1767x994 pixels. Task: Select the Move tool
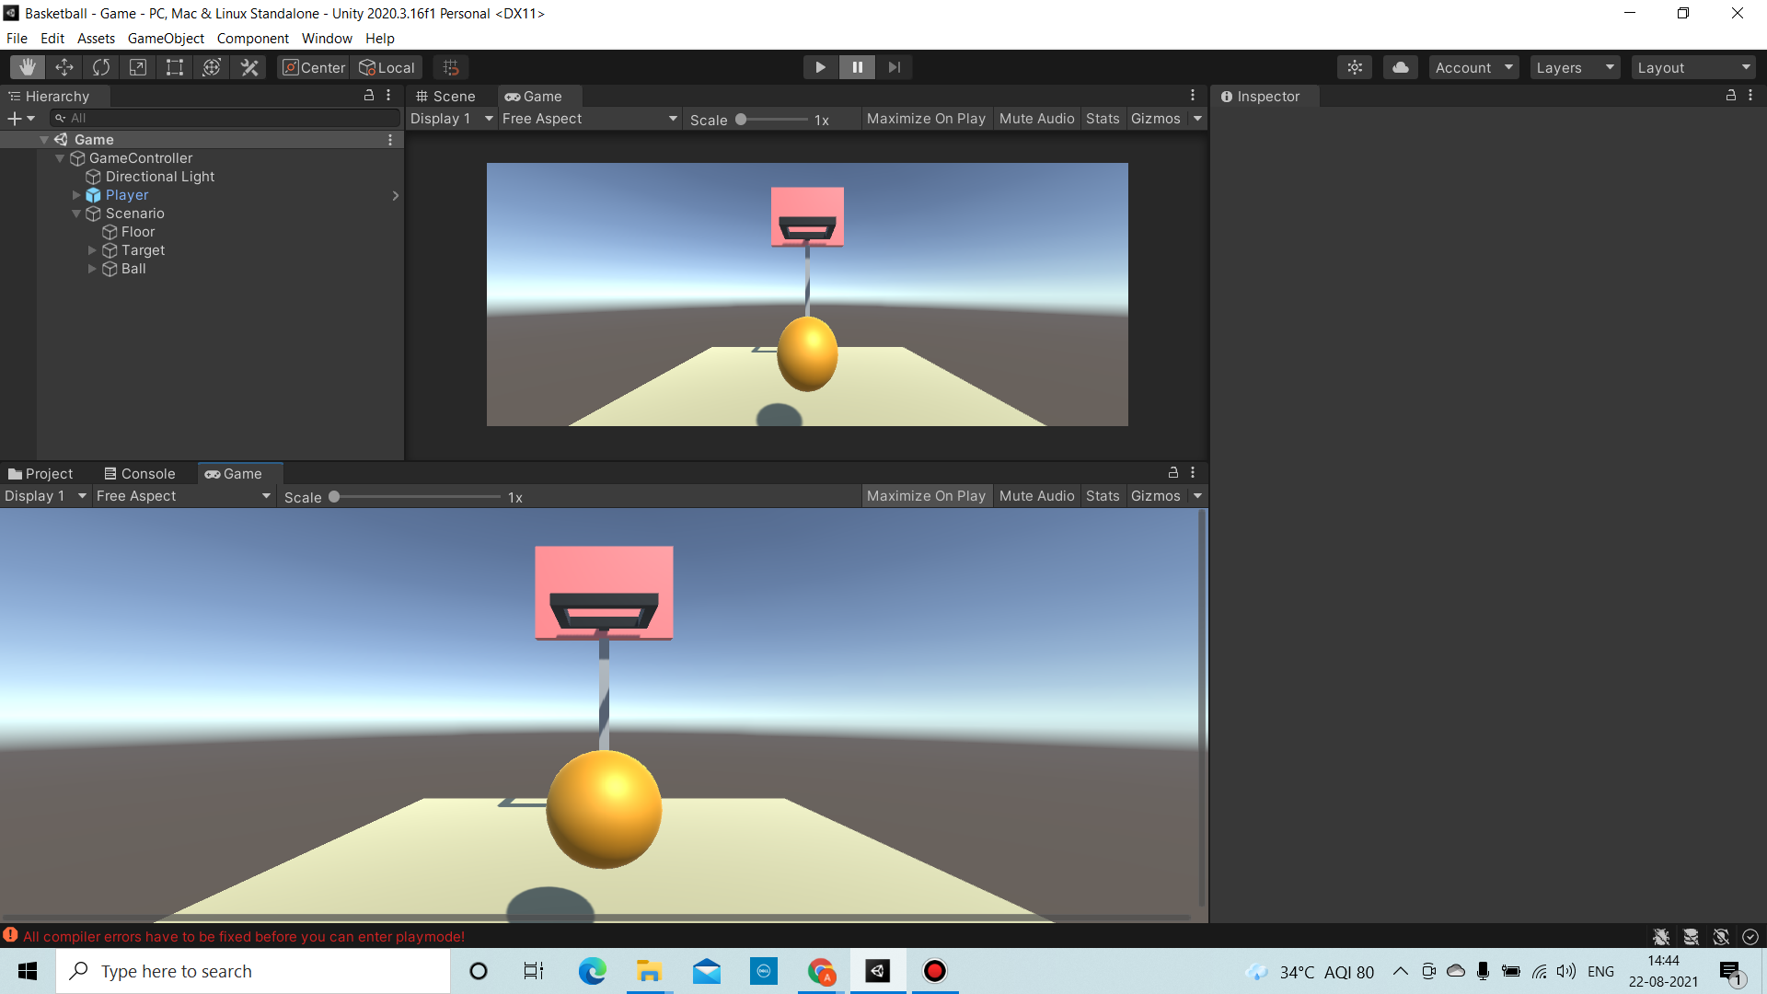64,67
